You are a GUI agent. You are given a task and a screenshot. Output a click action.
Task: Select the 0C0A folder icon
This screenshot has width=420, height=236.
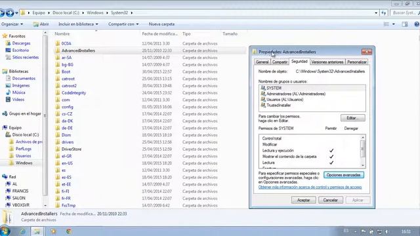tap(57, 43)
